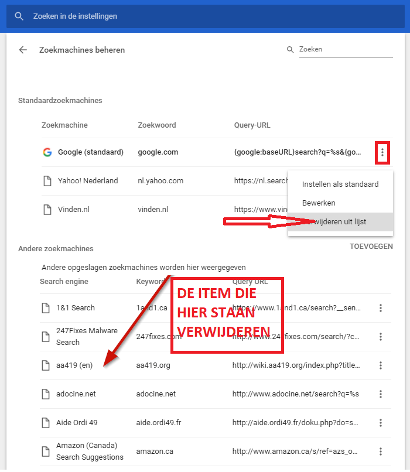Open the three-dot menu for Google
Image resolution: width=410 pixels, height=472 pixels.
point(382,152)
